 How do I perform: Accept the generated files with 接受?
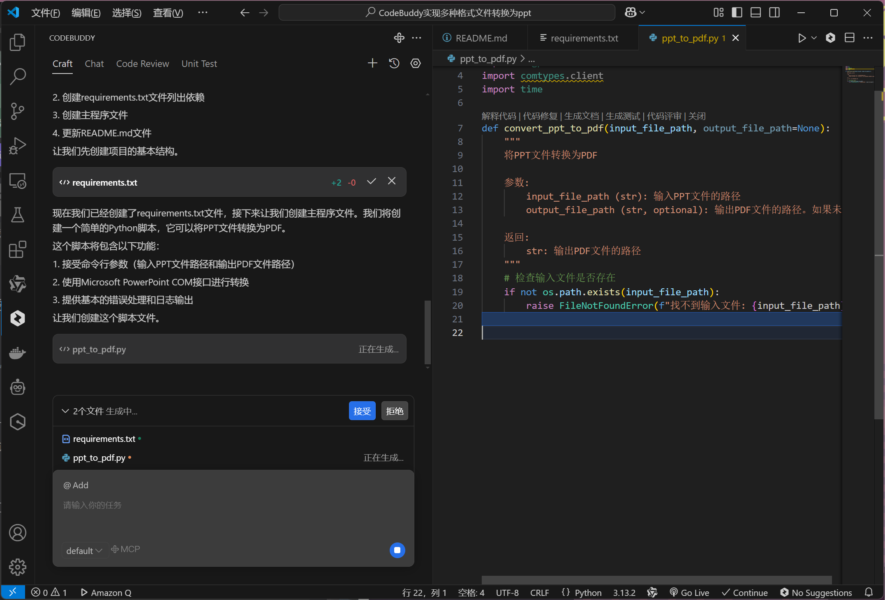362,410
